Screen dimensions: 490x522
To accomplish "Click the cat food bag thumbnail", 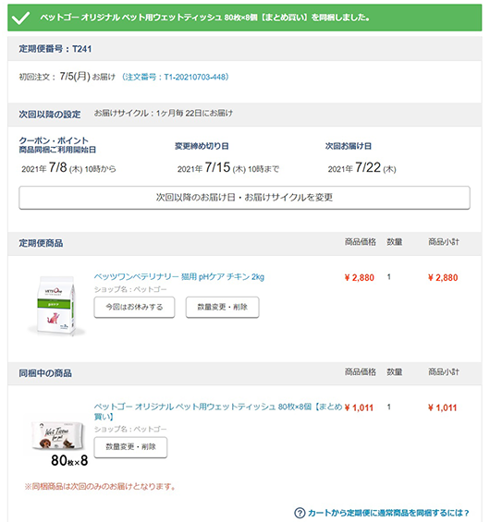I will (56, 305).
